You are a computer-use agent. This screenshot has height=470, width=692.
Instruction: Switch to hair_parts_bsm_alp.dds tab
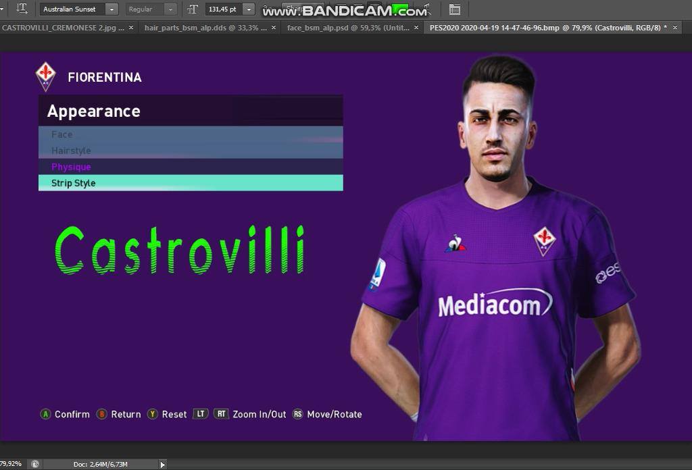(205, 27)
